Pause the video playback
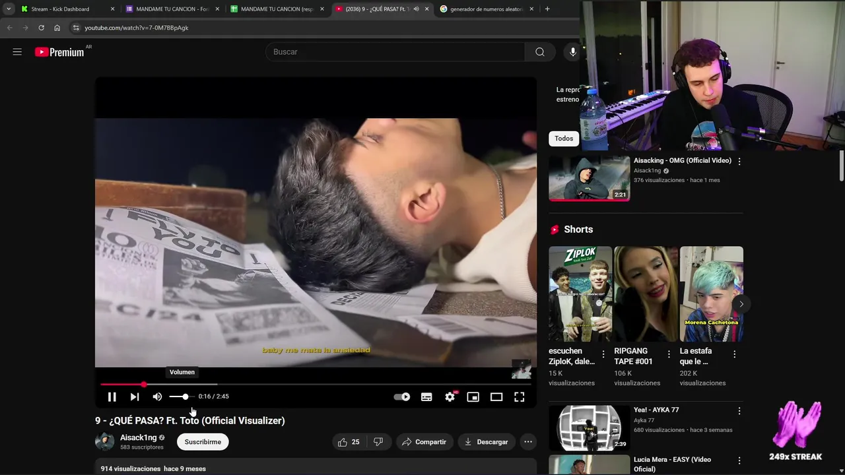Screen dimensions: 845x475 pos(112,396)
